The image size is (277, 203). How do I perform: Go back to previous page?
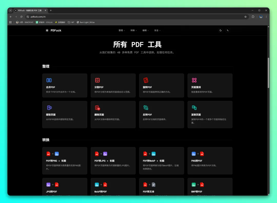[x=11, y=17]
